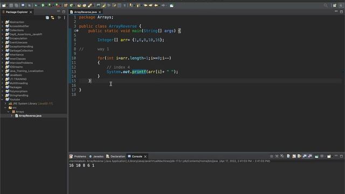Toggle Pin Console icon
Viewport: 345px width, 194px height.
pyautogui.click(x=316, y=156)
